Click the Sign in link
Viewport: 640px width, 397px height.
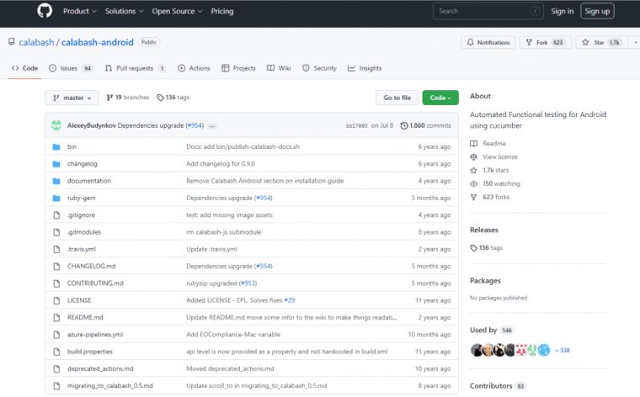[x=562, y=11]
